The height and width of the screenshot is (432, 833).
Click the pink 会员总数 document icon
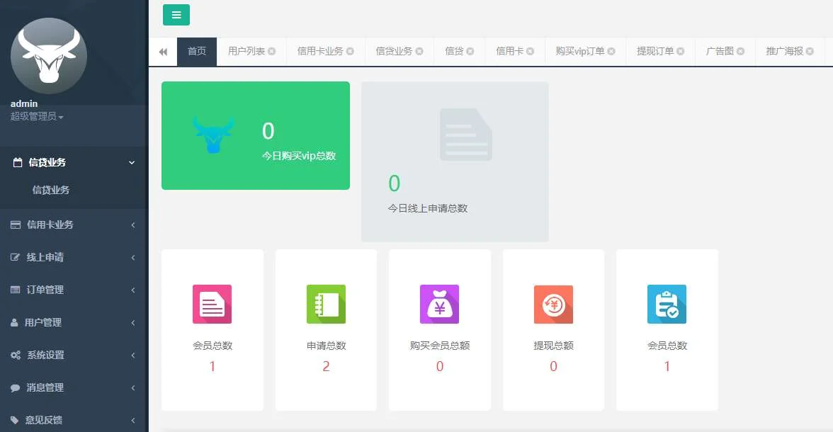[212, 304]
